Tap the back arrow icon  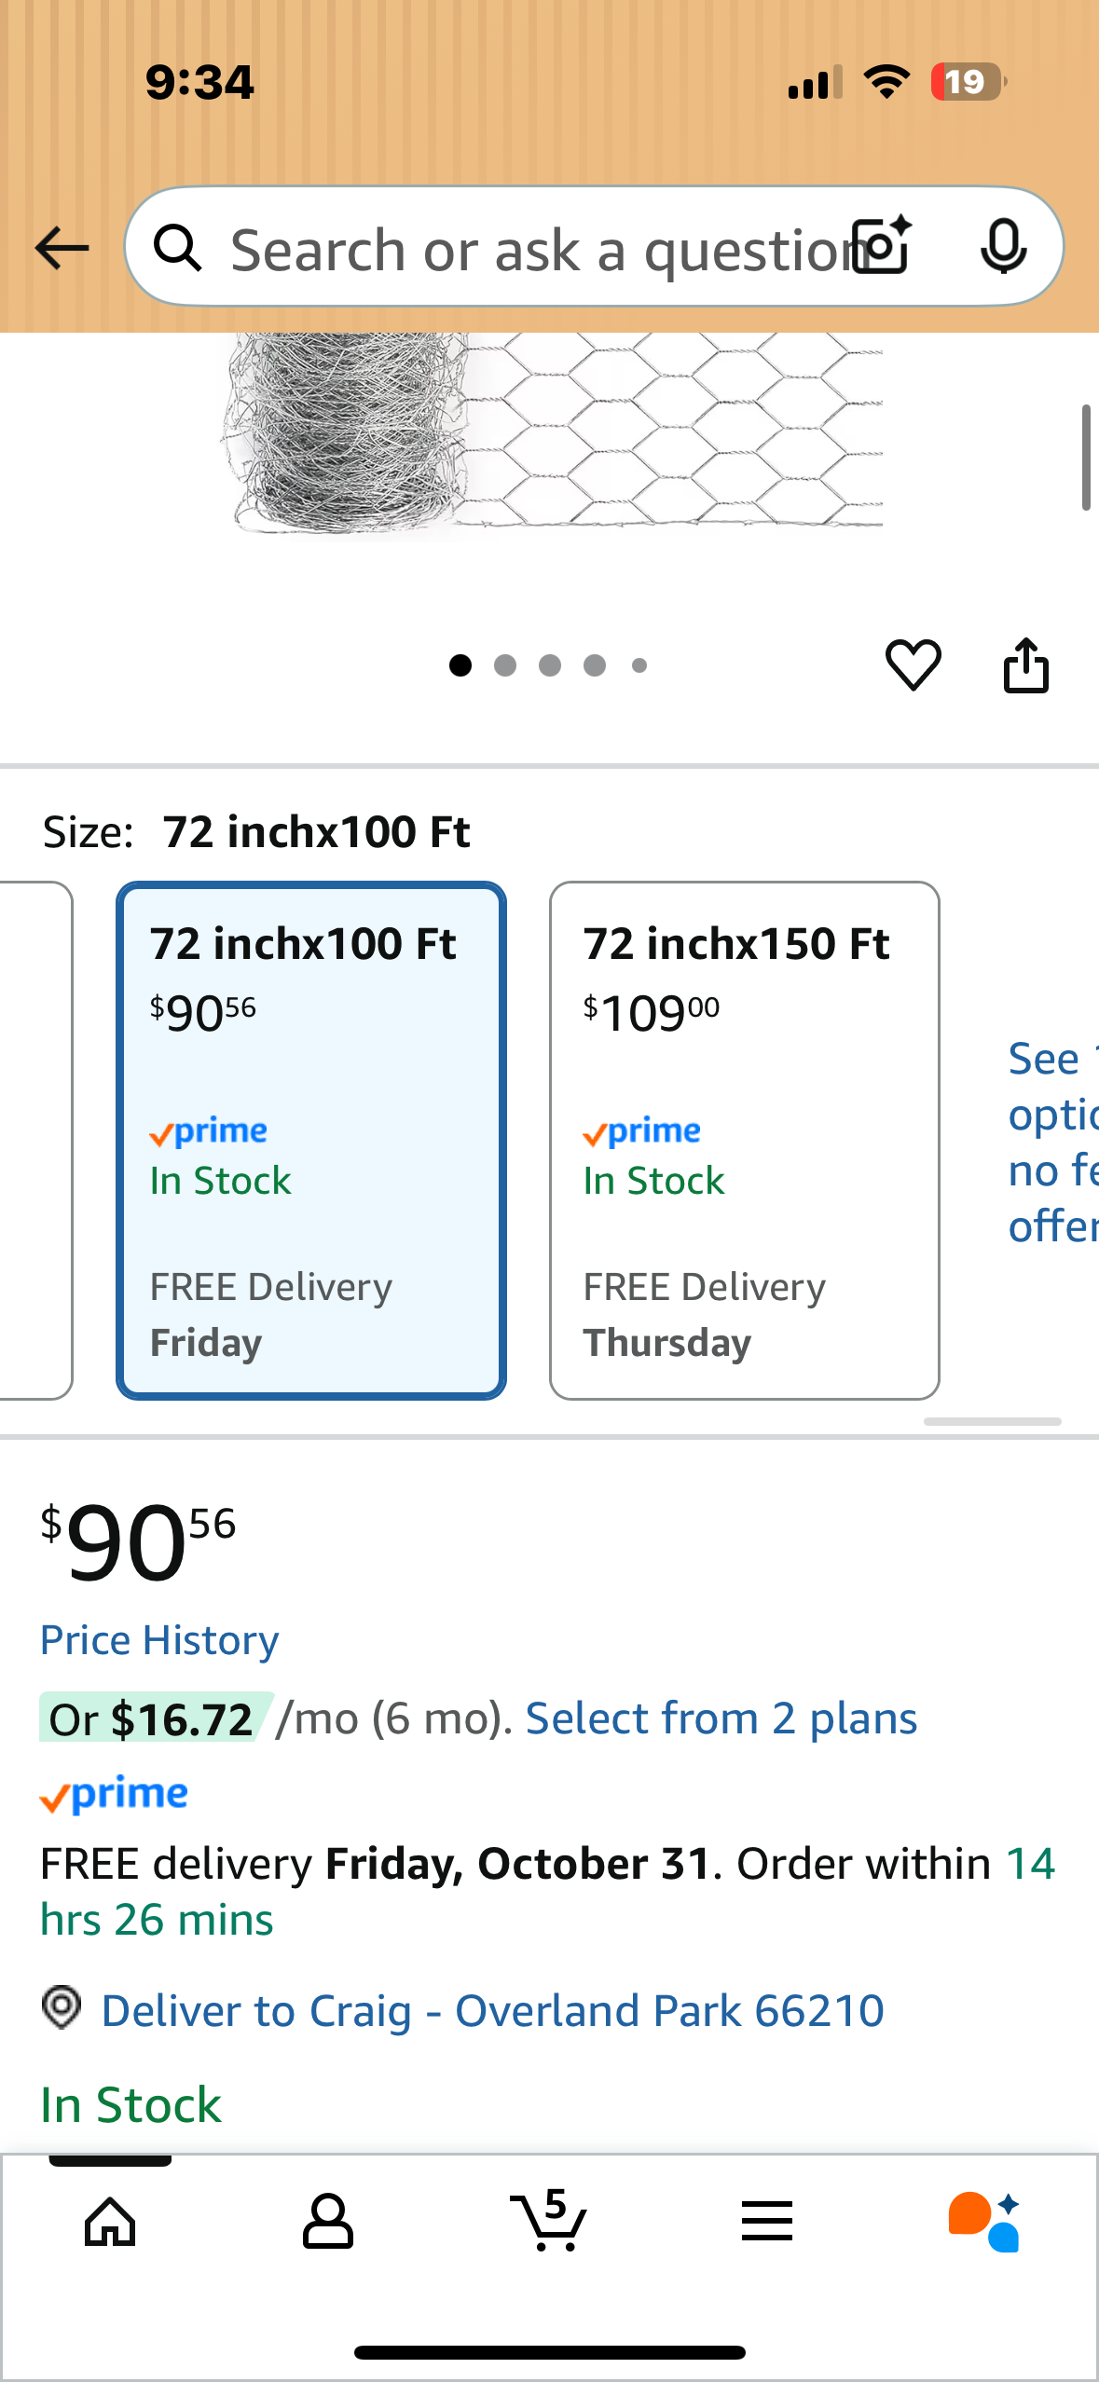62,248
